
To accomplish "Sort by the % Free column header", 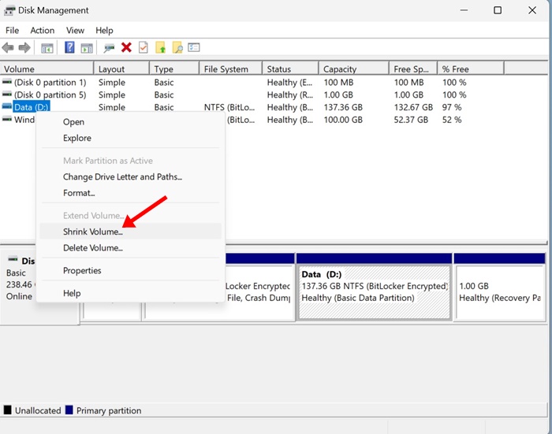I will [x=471, y=69].
